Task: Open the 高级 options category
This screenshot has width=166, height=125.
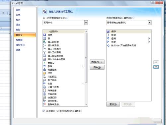Action: (18, 30)
